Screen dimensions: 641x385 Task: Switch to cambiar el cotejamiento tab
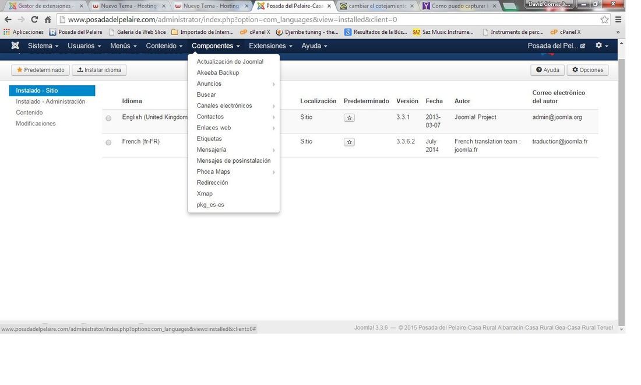(x=377, y=6)
